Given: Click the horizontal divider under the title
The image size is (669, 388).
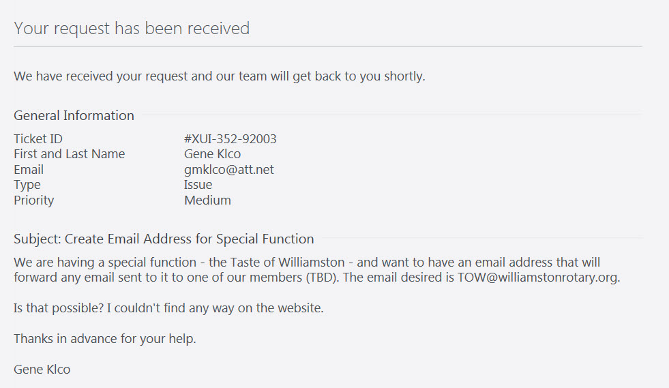Looking at the screenshot, I should [327, 46].
